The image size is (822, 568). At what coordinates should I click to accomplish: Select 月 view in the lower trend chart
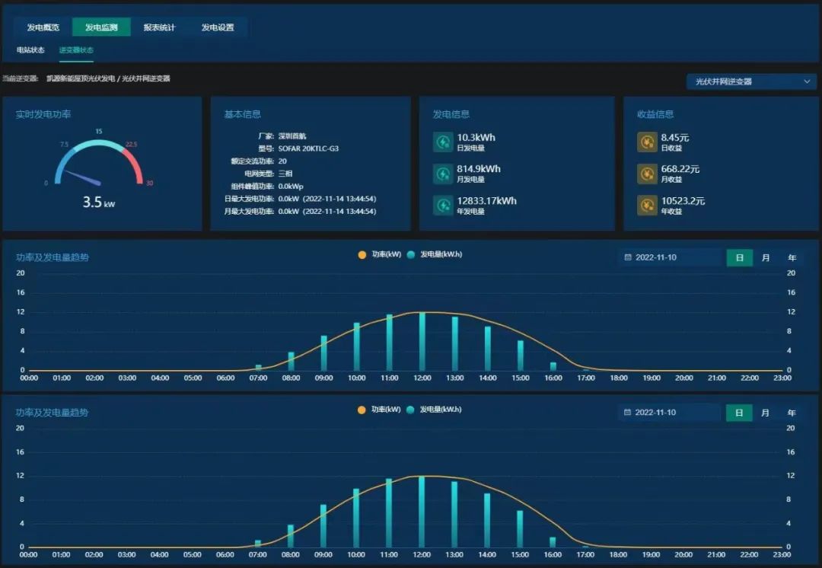pyautogui.click(x=765, y=413)
